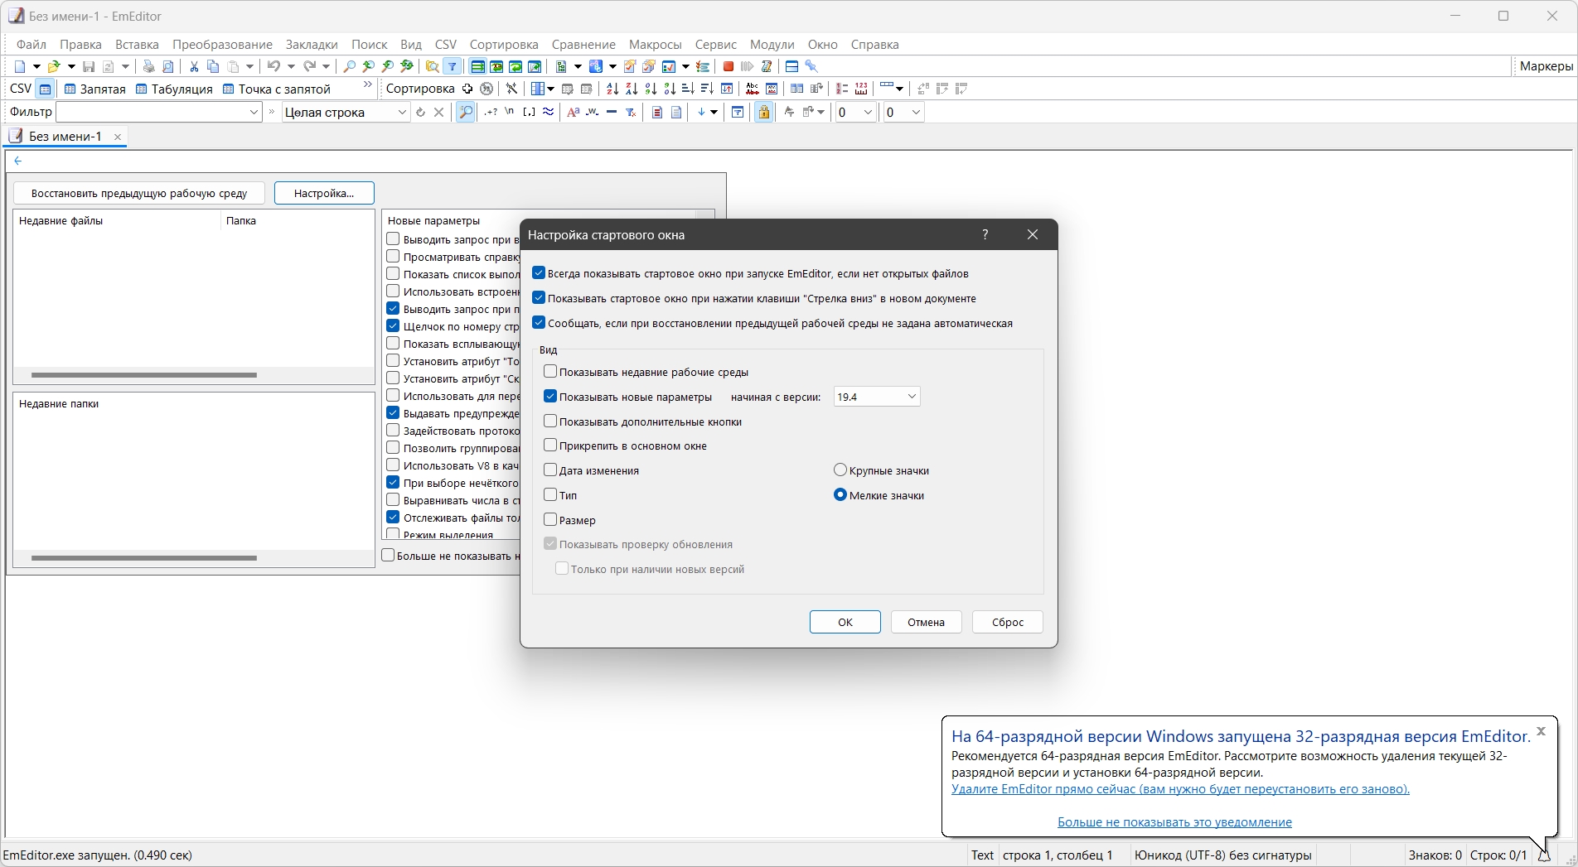This screenshot has height=867, width=1578.
Task: Click notification bell icon in status bar
Action: point(1543,855)
